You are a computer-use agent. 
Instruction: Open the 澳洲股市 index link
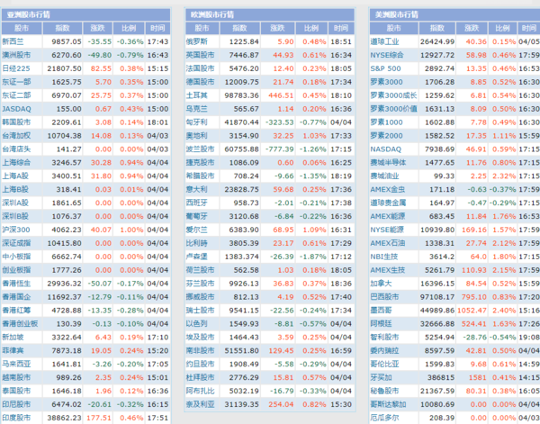[x=16, y=55]
